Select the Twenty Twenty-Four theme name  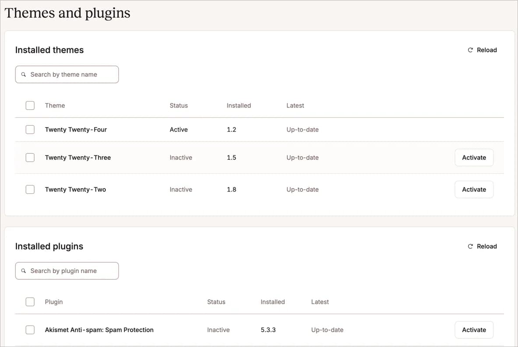pos(76,130)
